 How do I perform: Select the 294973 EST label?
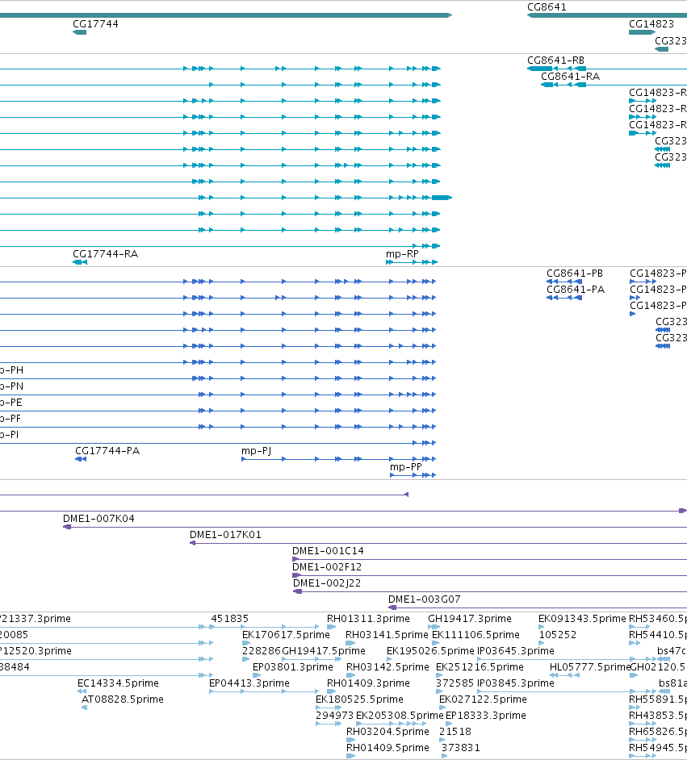point(334,716)
